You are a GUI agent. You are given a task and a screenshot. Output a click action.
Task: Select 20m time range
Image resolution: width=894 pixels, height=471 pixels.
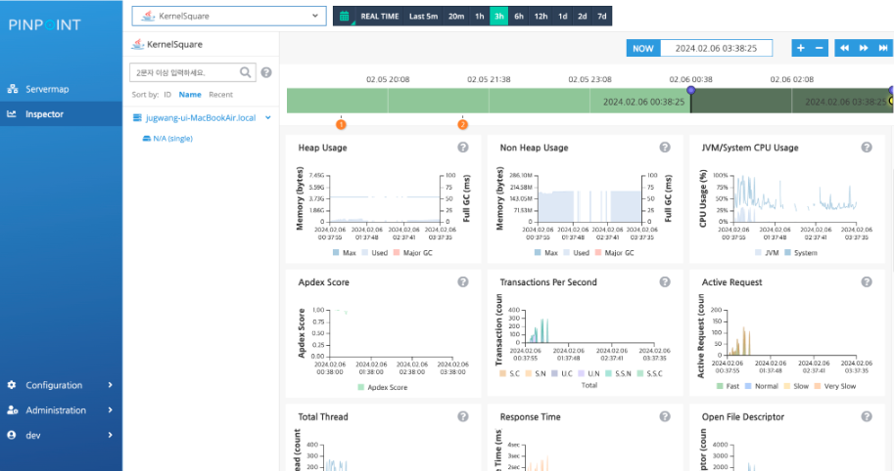(456, 16)
